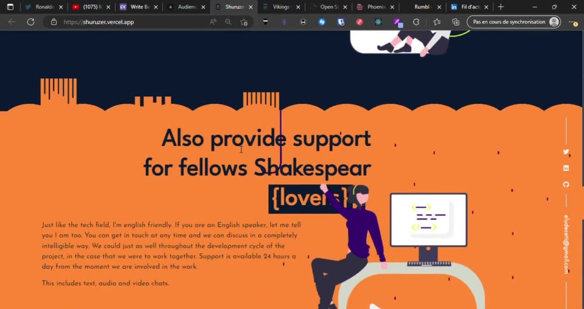Minimize the browser window
584x309 pixels.
[x=535, y=6]
